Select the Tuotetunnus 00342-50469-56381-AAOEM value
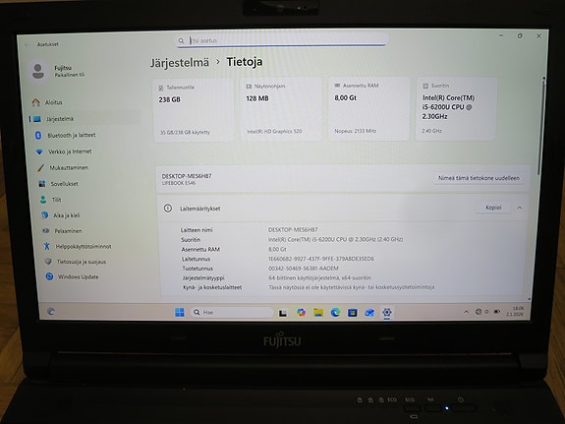Screen dimensions: 565x424 click(303, 269)
